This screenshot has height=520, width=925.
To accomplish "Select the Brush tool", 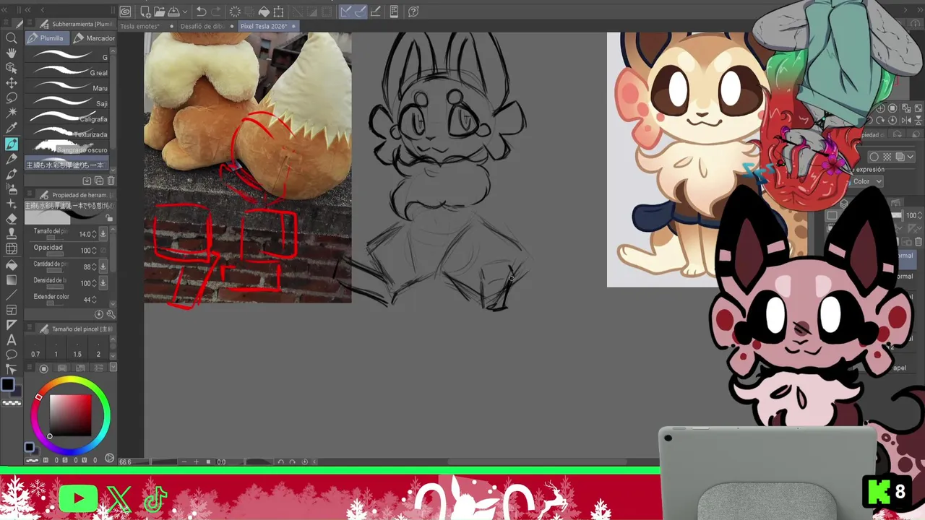I will (12, 173).
